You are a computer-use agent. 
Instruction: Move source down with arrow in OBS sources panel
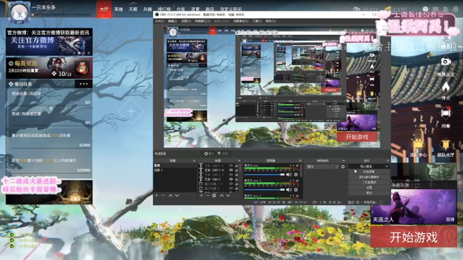pyautogui.click(x=228, y=195)
